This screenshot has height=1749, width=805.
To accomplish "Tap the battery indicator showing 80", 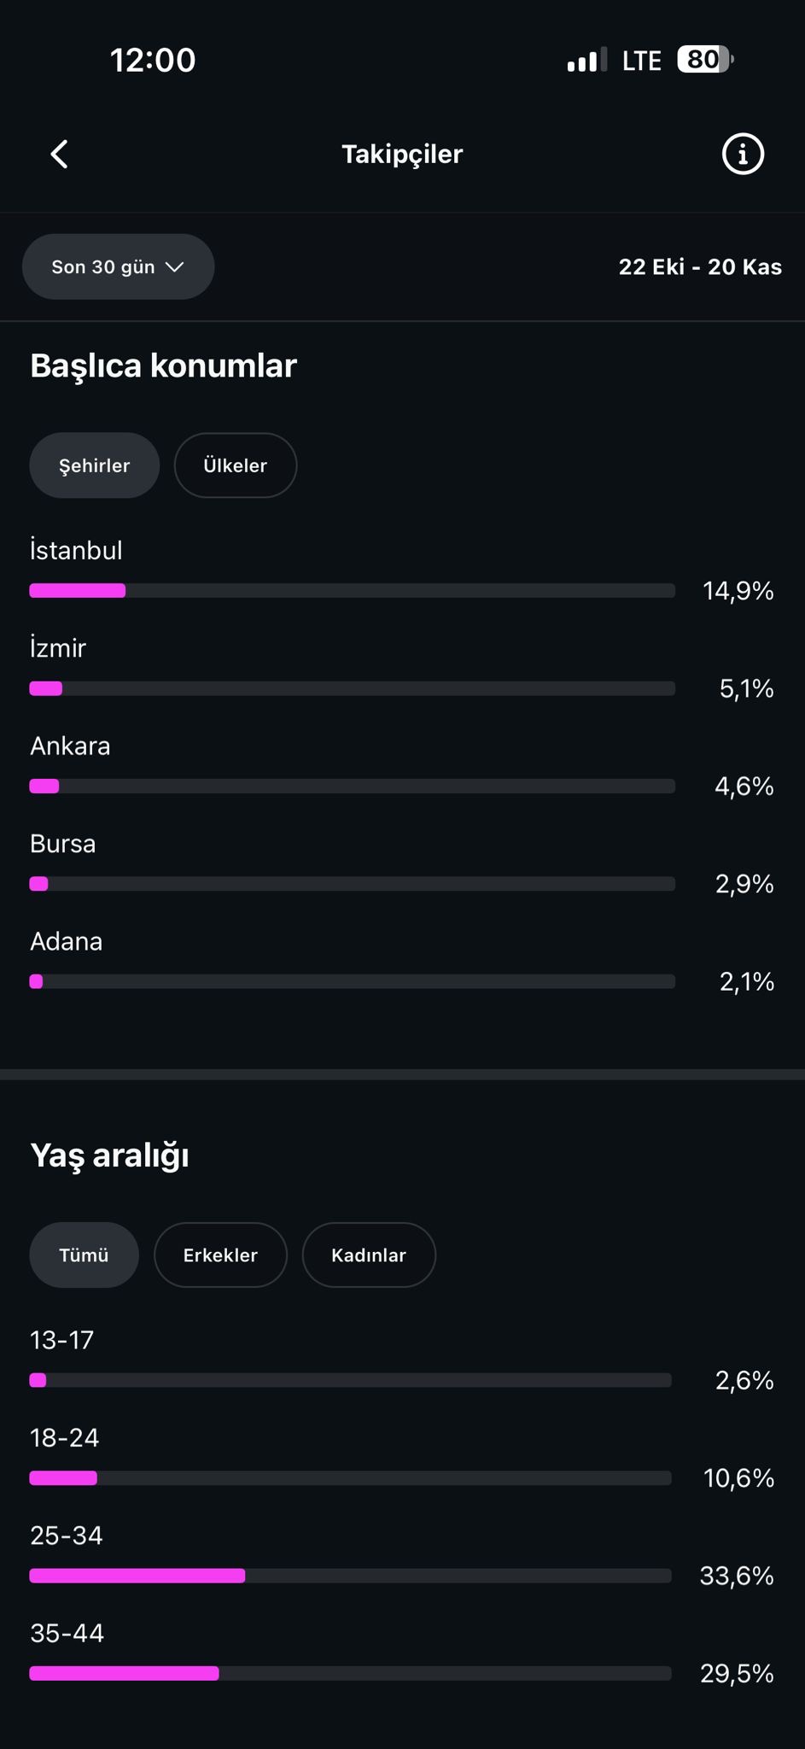I will pyautogui.click(x=704, y=60).
